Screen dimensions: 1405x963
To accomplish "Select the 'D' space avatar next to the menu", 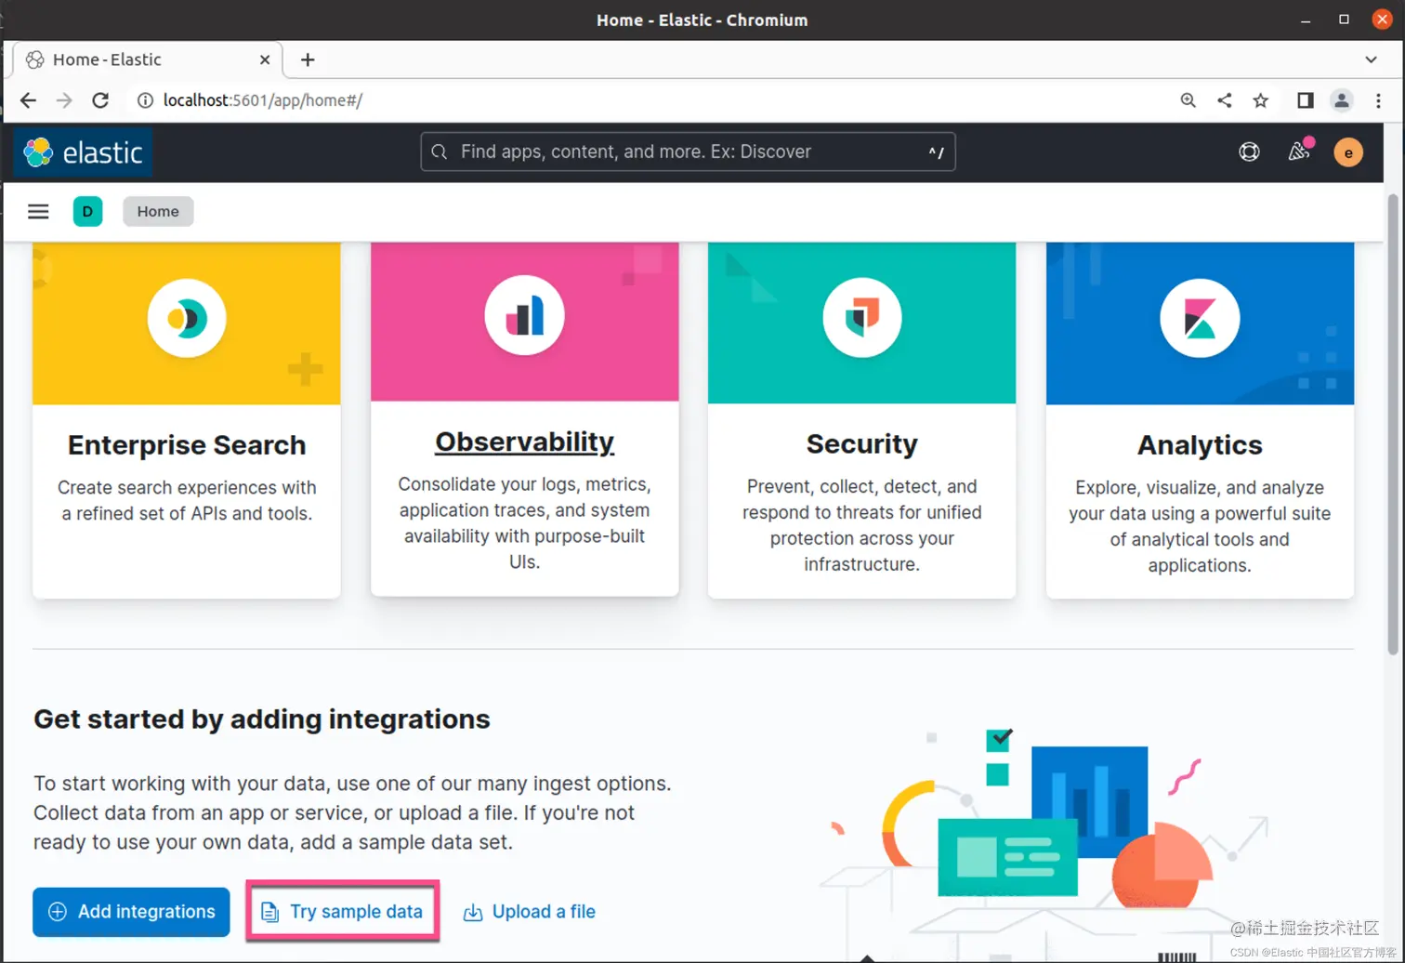I will click(x=87, y=211).
